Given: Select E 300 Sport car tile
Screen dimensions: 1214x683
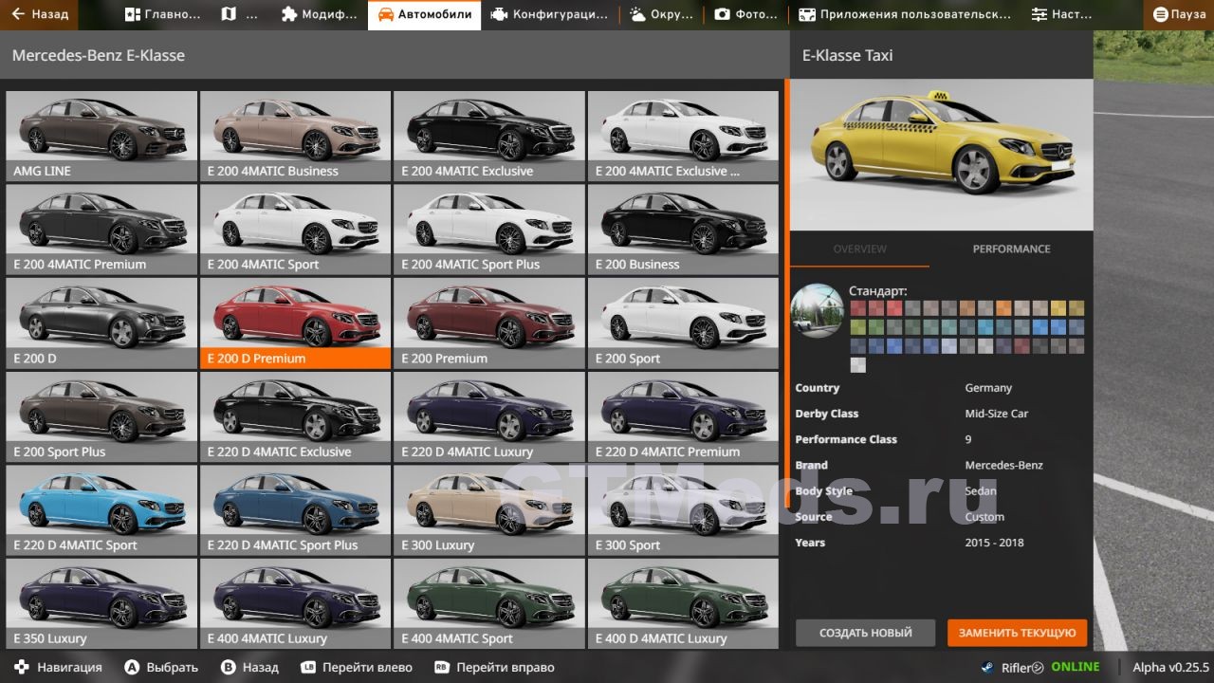Looking at the screenshot, I should 683,509.
